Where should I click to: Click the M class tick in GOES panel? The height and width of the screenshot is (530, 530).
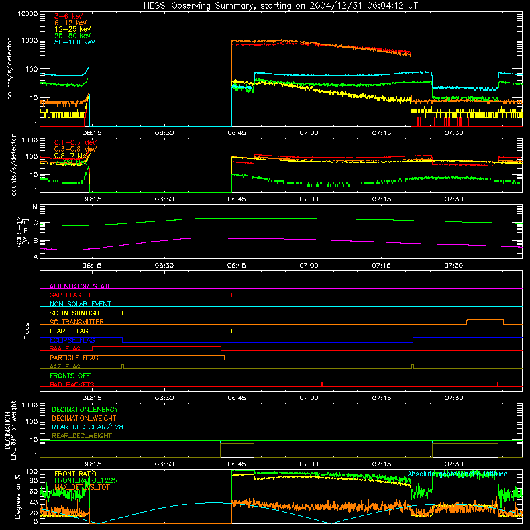tap(35, 207)
